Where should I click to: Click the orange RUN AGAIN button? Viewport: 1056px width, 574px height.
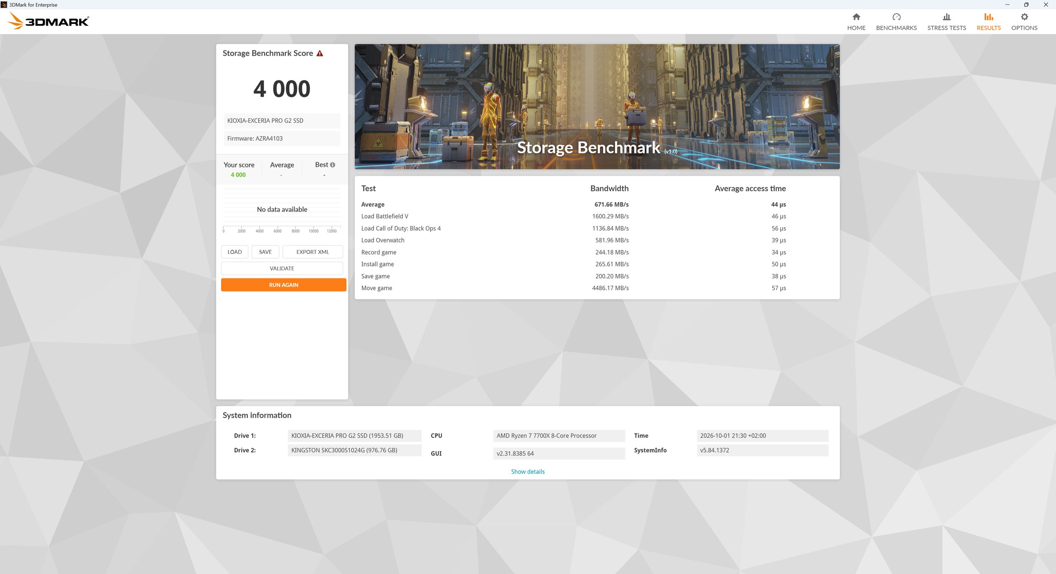point(284,285)
